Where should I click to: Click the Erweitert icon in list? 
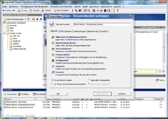(x=53, y=72)
